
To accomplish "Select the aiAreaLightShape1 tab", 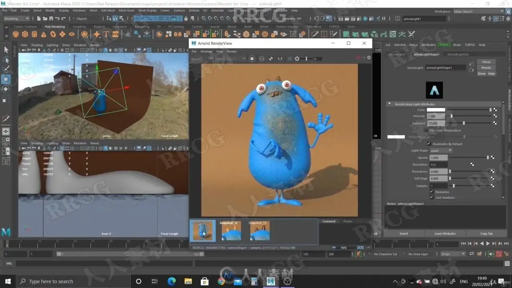I will point(426,54).
